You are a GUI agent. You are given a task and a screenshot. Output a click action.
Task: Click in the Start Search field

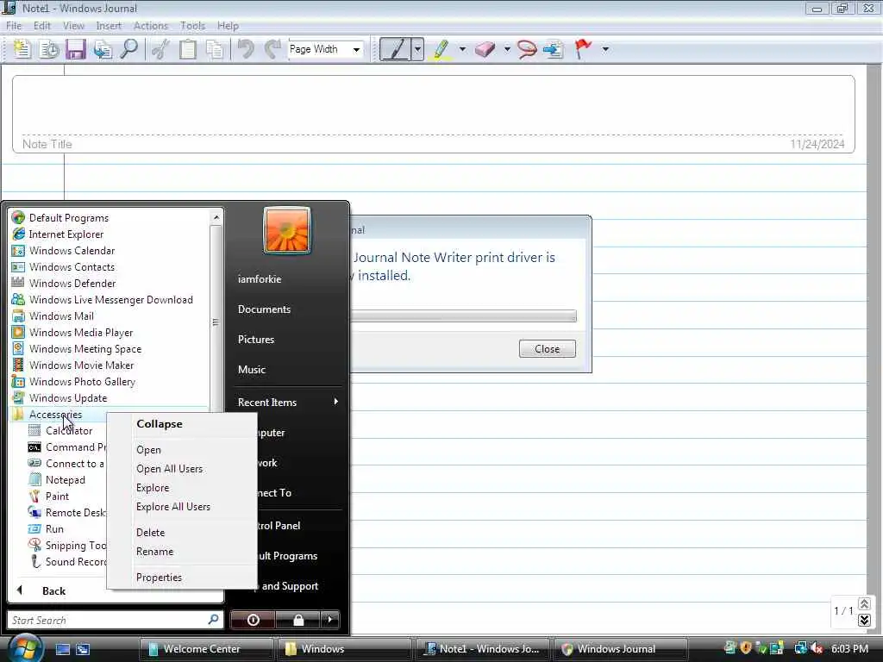(x=107, y=620)
